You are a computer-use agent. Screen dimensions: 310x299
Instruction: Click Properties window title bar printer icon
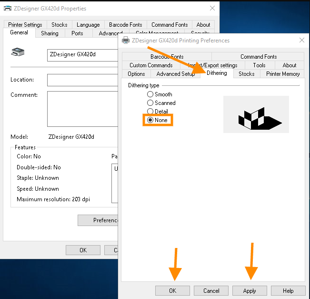(8, 8)
